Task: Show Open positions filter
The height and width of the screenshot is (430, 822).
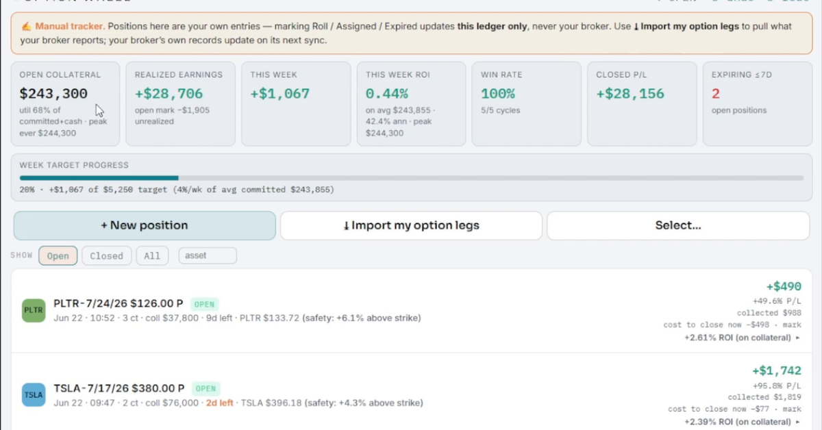Action: tap(58, 256)
